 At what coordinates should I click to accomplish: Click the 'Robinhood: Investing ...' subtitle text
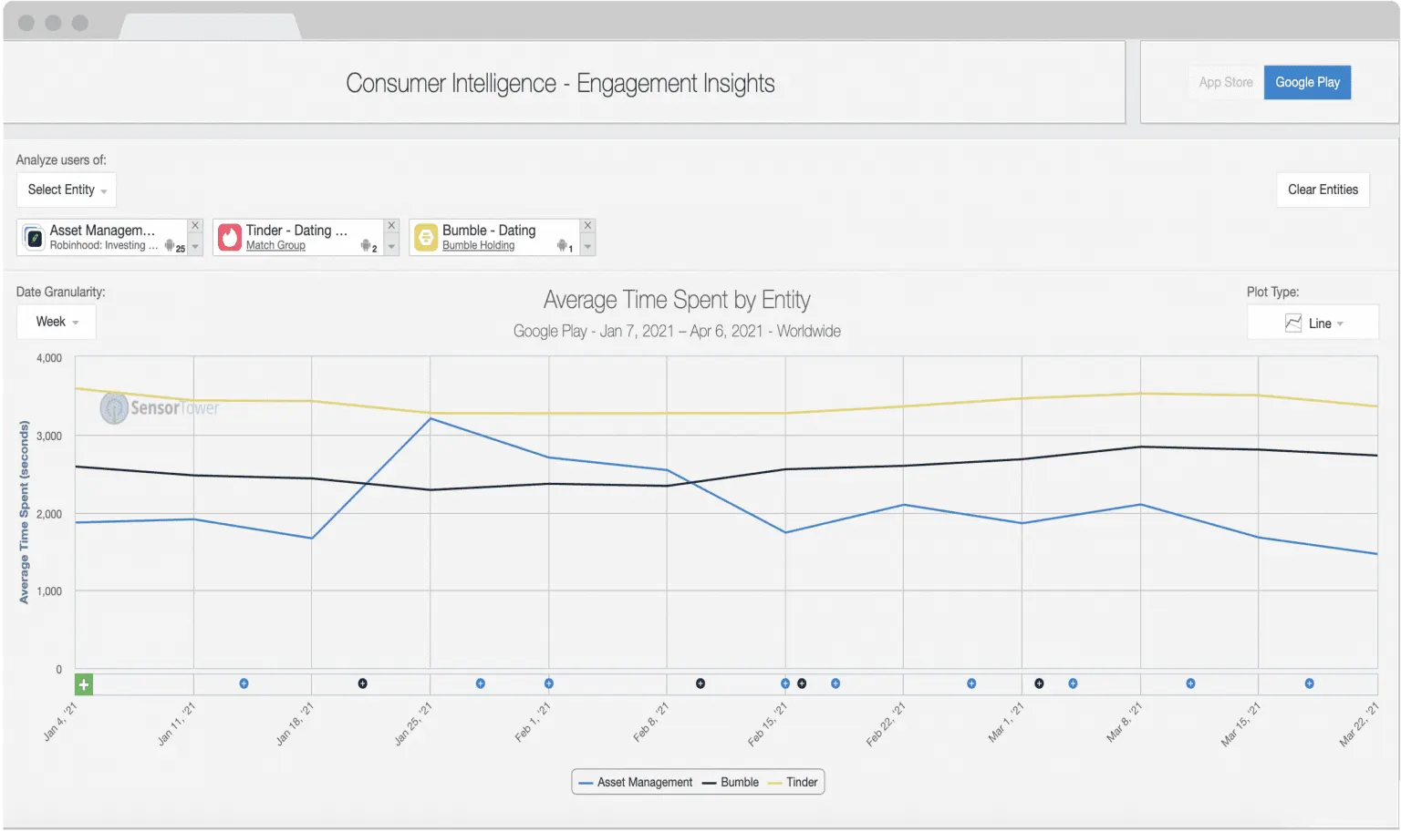point(104,245)
